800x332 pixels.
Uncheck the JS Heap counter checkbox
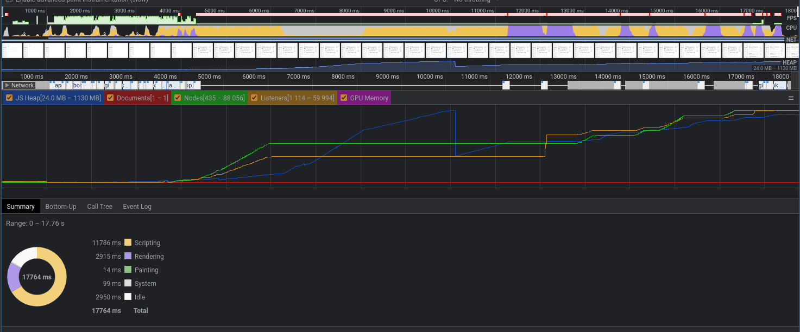click(x=9, y=98)
